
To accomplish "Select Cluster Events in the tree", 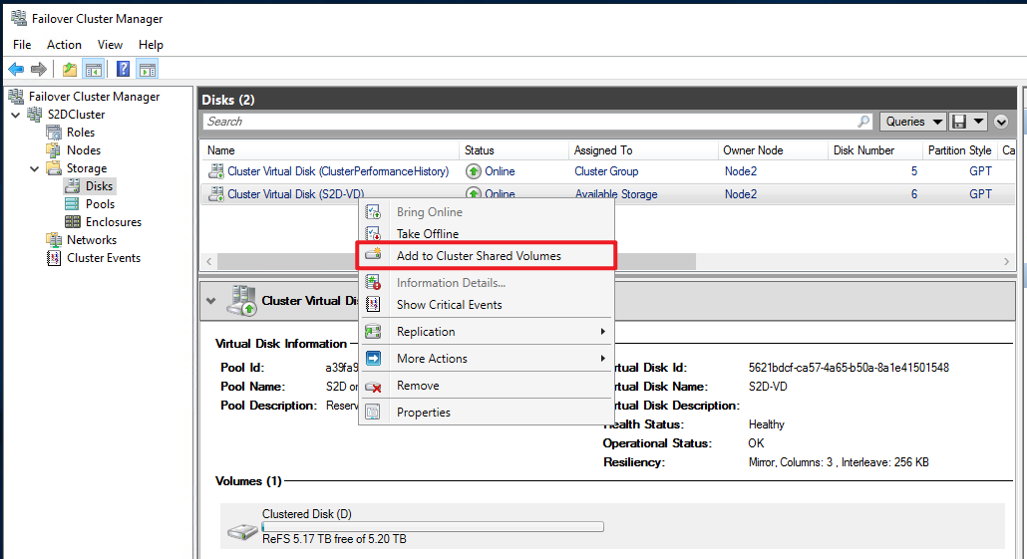I will pos(104,258).
